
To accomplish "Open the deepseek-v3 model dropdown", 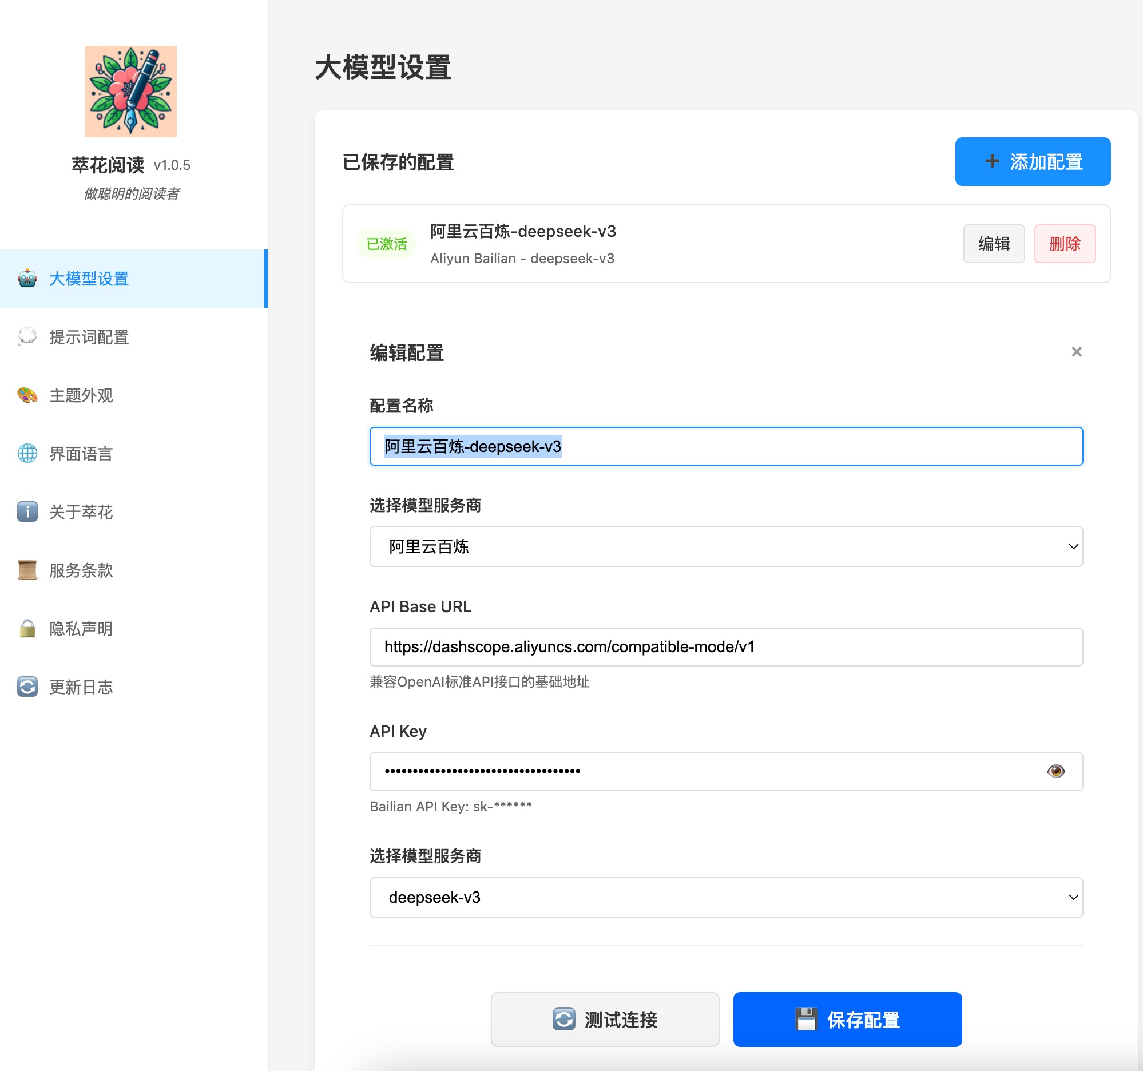I will [x=725, y=898].
